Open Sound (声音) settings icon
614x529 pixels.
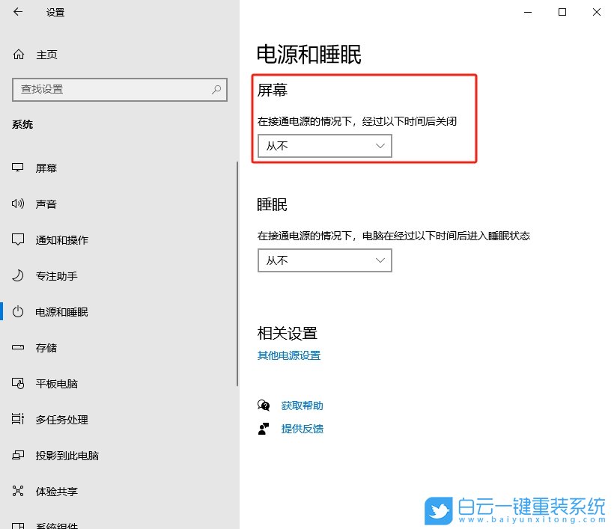click(17, 204)
